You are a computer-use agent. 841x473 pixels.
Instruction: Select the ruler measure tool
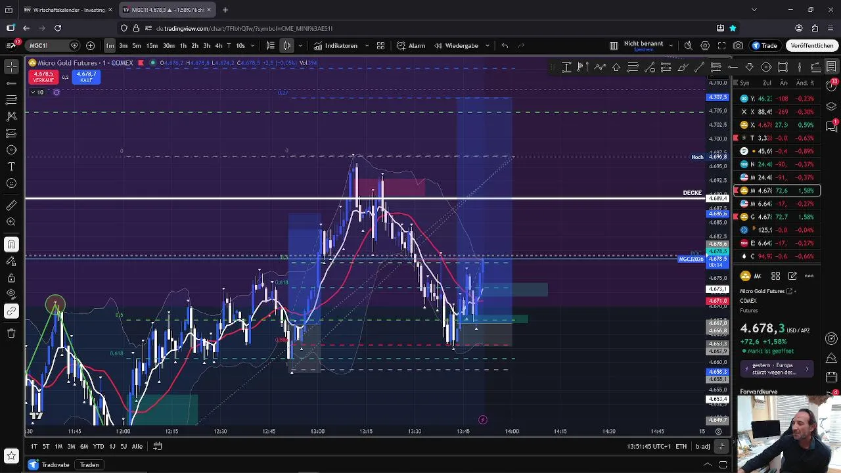(11, 206)
